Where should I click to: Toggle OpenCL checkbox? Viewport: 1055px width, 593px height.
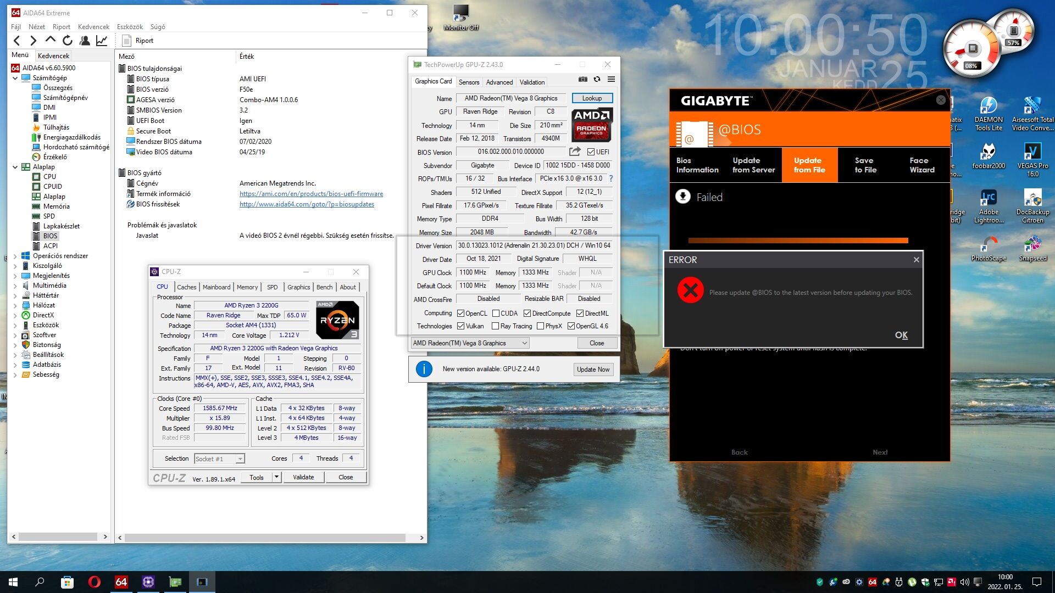click(x=460, y=314)
